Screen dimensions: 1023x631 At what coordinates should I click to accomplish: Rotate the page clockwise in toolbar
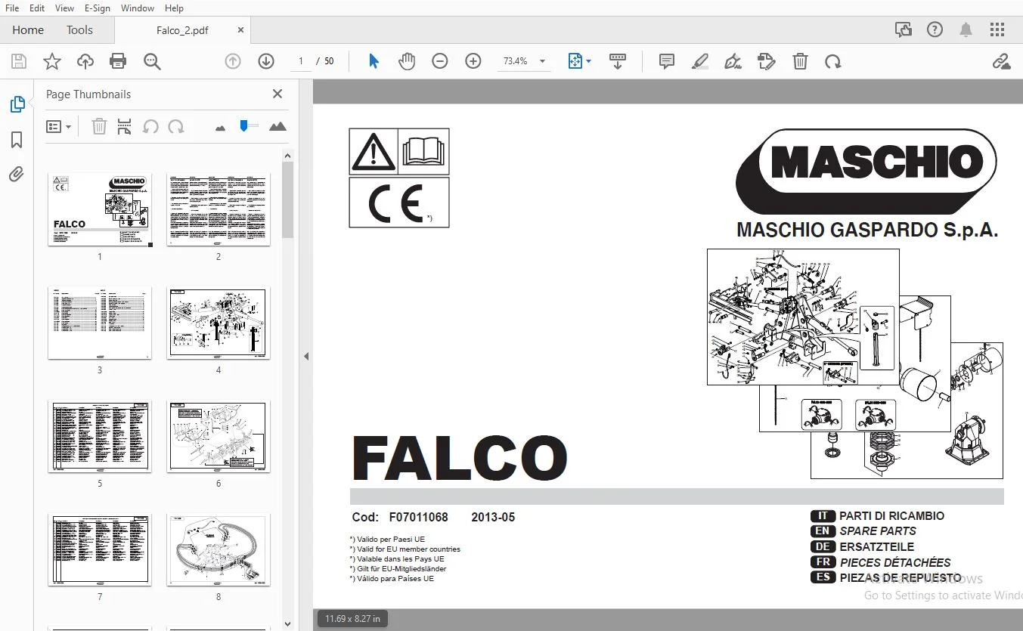(x=833, y=61)
